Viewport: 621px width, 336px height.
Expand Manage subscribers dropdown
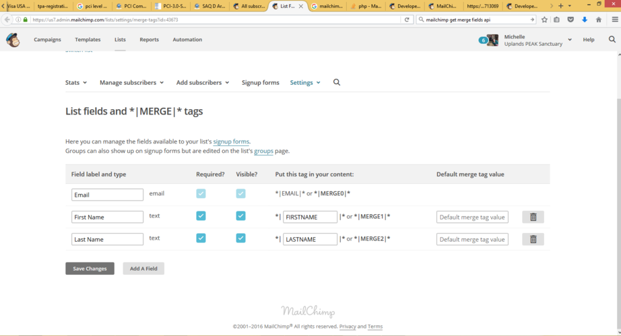tap(132, 82)
